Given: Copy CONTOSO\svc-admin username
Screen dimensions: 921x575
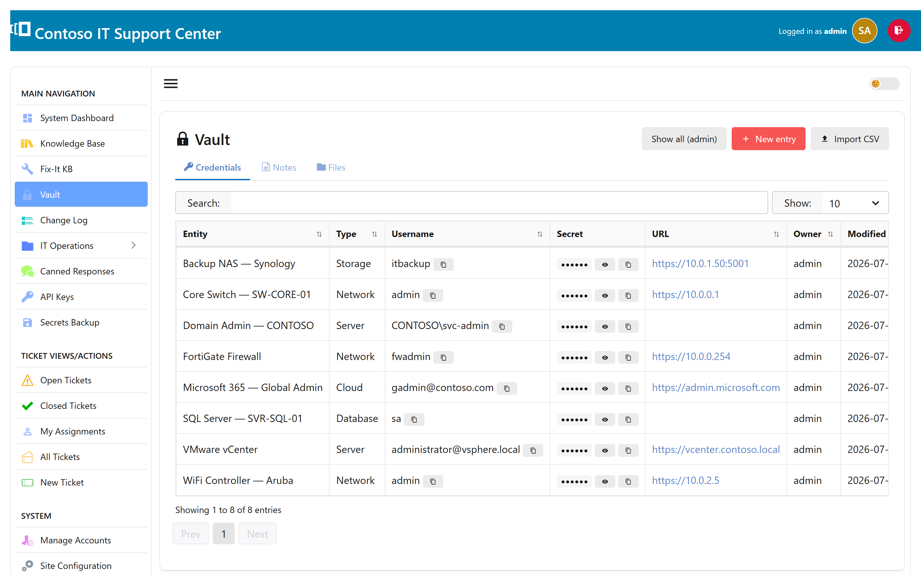Looking at the screenshot, I should pos(502,326).
